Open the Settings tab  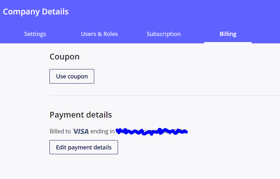click(x=35, y=34)
